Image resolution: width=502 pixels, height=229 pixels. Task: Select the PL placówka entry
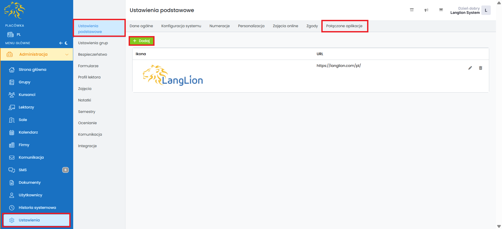[x=15, y=35]
